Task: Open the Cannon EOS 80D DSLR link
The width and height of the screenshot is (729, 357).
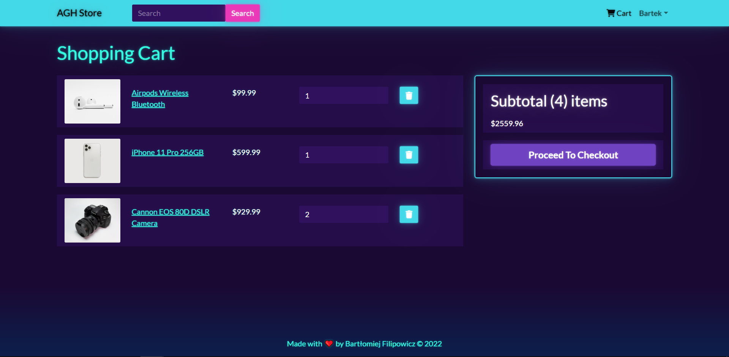Action: tap(170, 217)
